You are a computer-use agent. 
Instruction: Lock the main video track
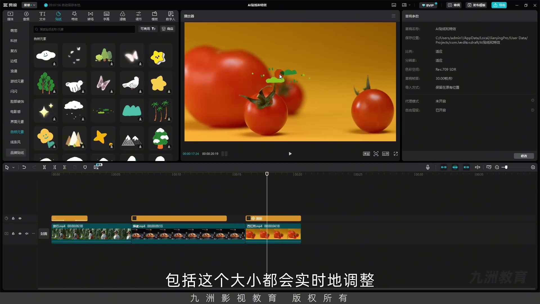point(13,234)
